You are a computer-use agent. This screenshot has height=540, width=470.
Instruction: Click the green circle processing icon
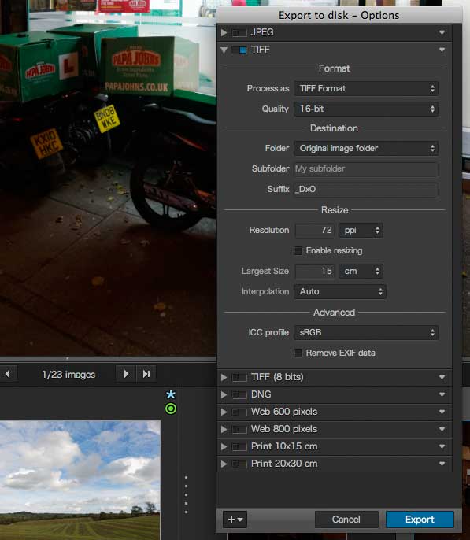click(171, 409)
